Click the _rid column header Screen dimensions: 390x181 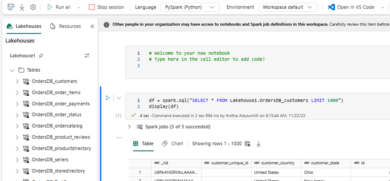point(176,163)
